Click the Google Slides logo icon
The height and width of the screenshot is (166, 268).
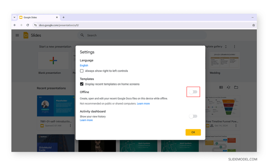pos(26,35)
